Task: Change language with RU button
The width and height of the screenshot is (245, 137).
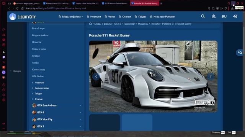Action: coord(224,16)
